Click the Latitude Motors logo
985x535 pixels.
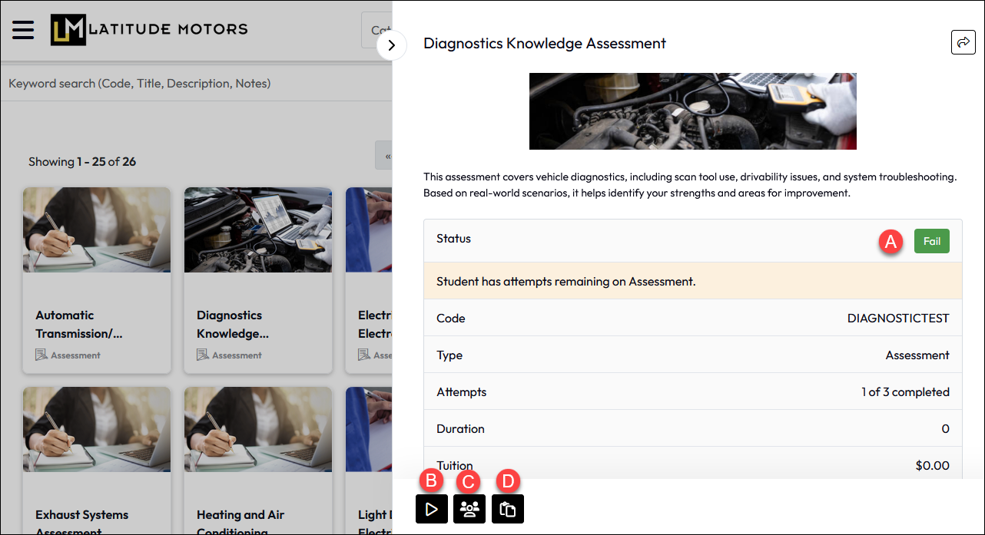[149, 30]
